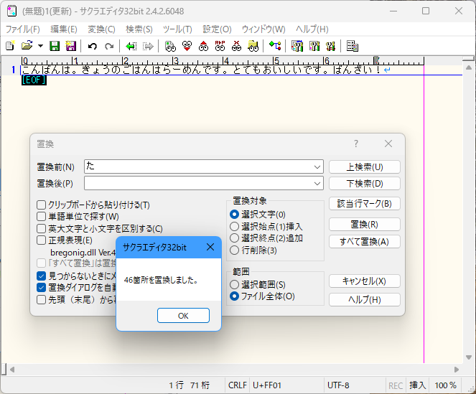Close the サクラエディタ32bit message box
Viewport: 476px width, 394px height.
210,247
